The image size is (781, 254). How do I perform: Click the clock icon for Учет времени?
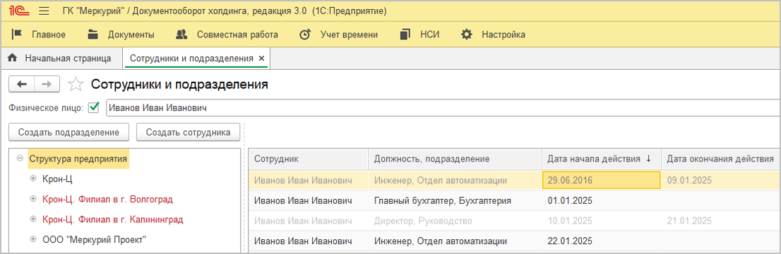(x=305, y=35)
